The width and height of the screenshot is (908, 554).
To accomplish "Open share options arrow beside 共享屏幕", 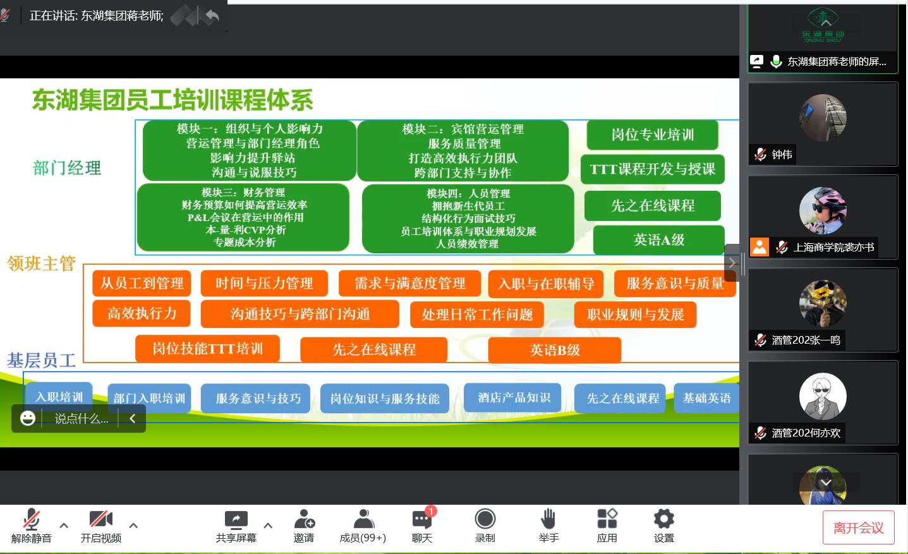I will pyautogui.click(x=268, y=525).
